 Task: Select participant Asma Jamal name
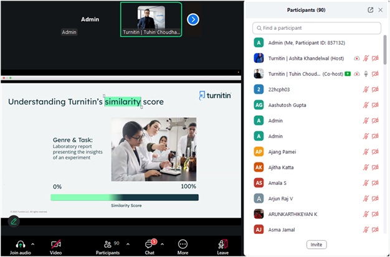[x=282, y=230]
